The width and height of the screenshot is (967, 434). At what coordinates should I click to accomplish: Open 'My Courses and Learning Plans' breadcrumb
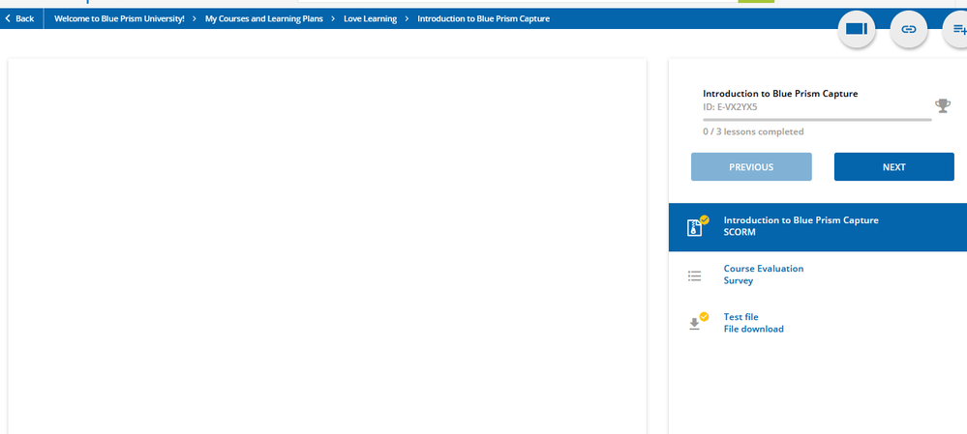point(264,18)
